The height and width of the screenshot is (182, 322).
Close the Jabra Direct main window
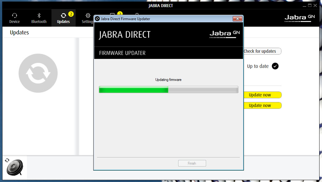click(315, 6)
